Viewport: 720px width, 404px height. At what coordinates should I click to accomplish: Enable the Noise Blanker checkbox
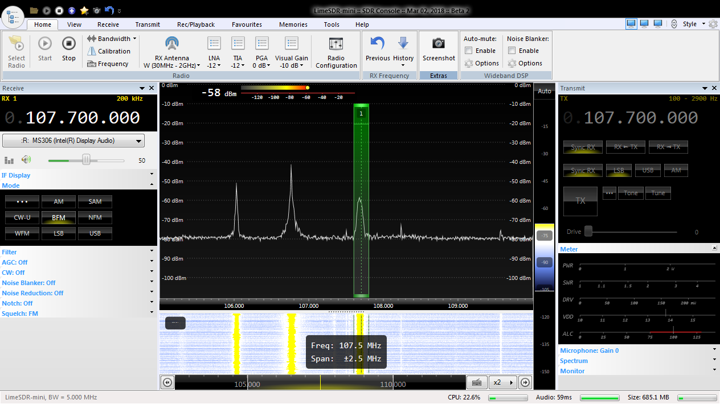pos(512,51)
